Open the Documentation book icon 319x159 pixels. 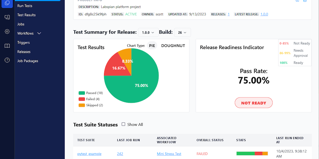pyautogui.click(x=7, y=46)
